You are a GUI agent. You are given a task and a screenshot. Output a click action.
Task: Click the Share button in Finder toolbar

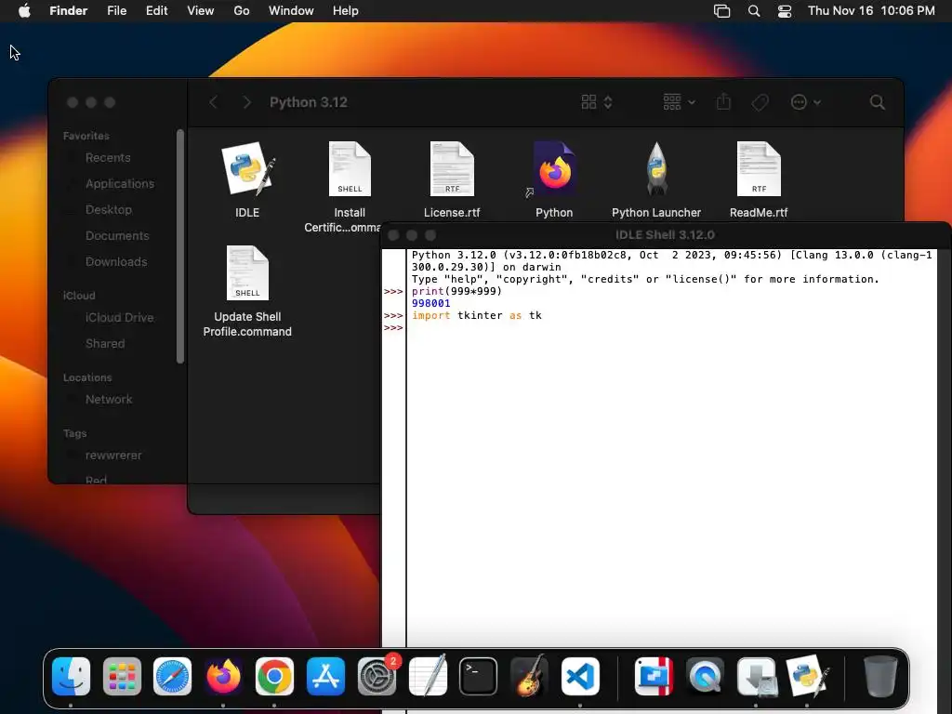[x=723, y=101]
